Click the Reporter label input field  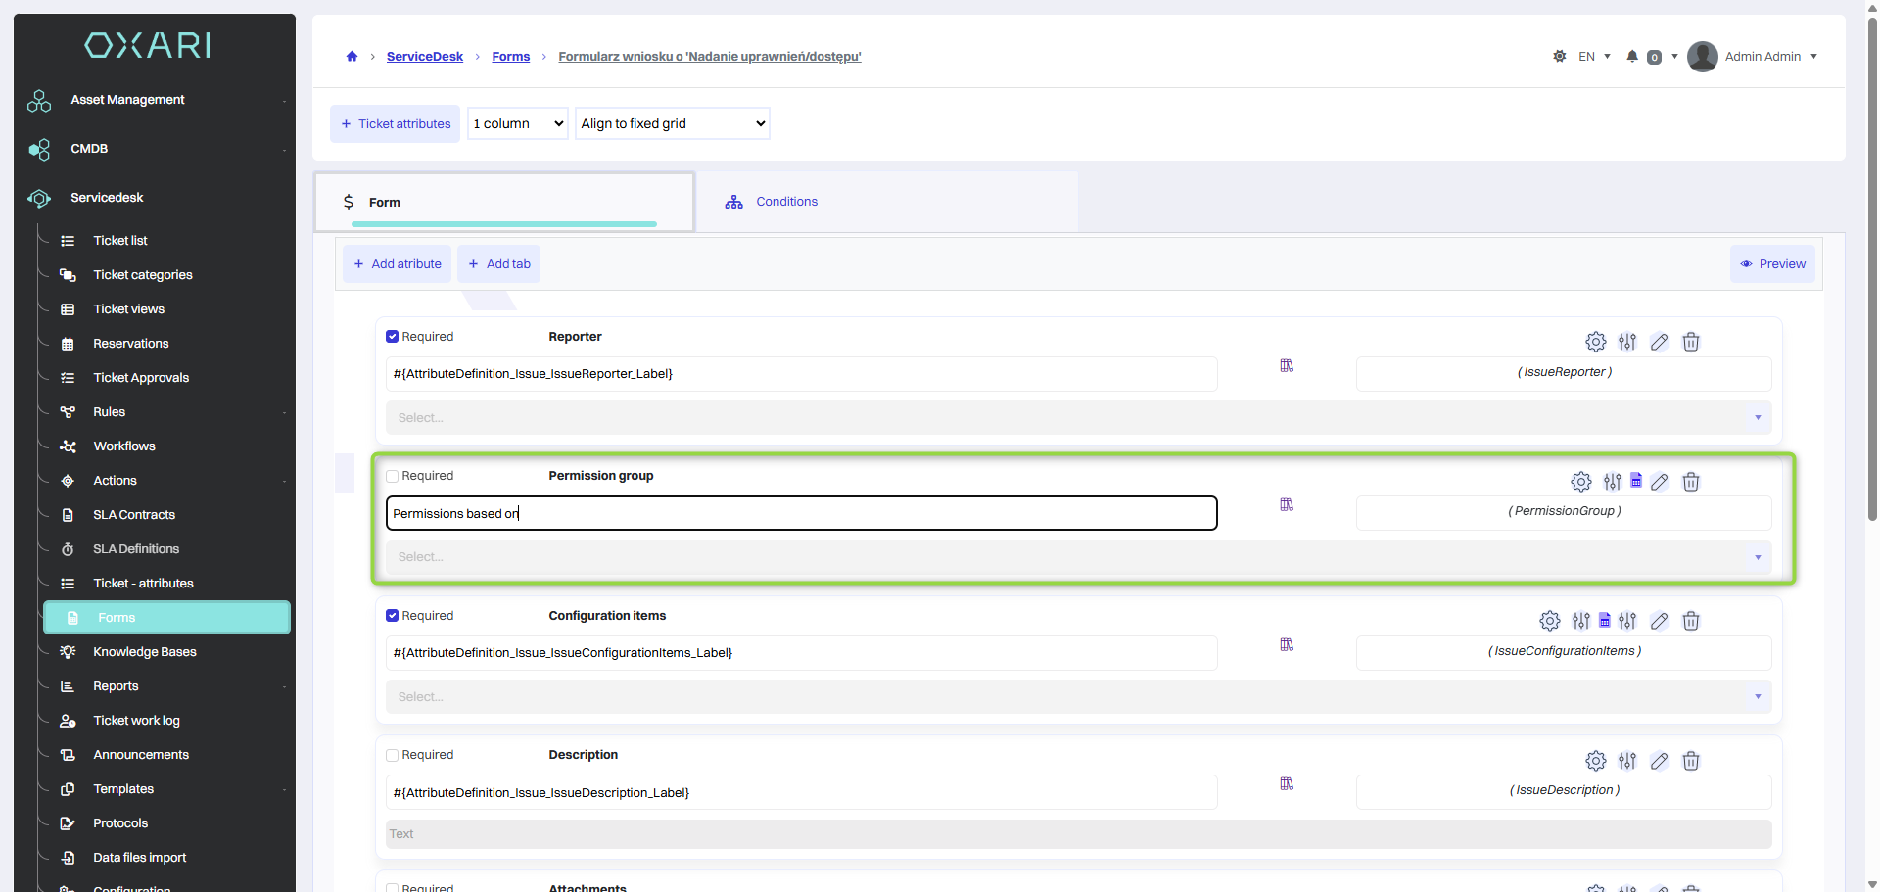tap(802, 374)
